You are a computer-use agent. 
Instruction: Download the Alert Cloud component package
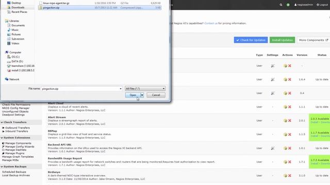(285, 107)
